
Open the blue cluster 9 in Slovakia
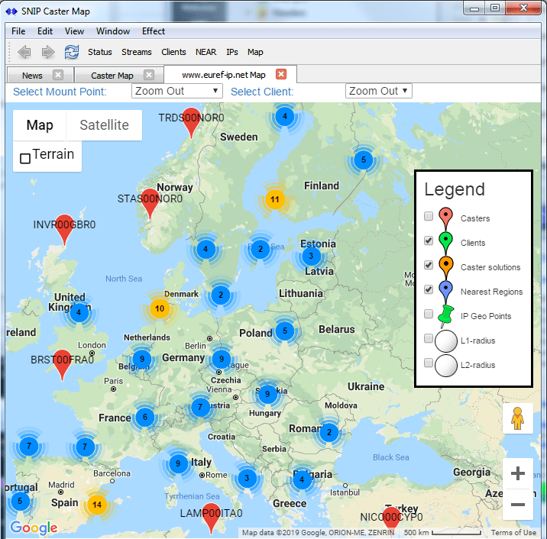(x=268, y=394)
